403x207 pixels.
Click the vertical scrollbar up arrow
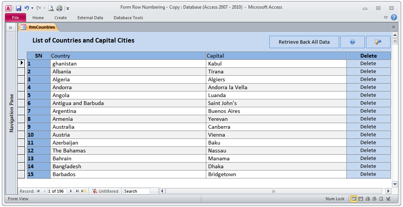click(395, 34)
